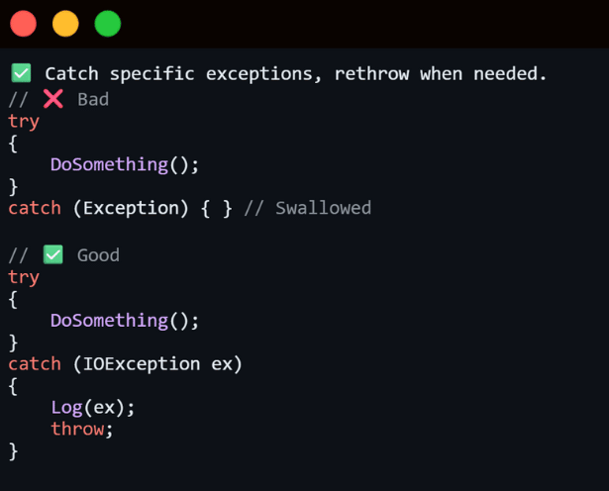This screenshot has height=491, width=609.
Task: Click the catch keyword before IOException
Action: pyautogui.click(x=35, y=363)
